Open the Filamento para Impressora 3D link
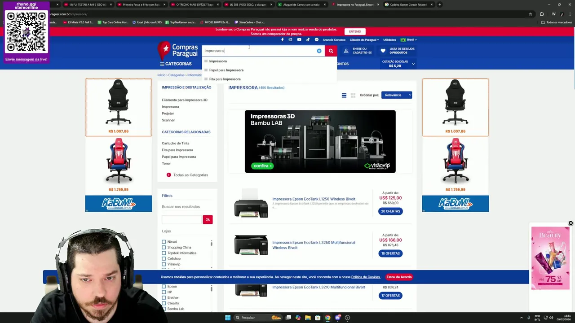The image size is (575, 323). tap(185, 100)
